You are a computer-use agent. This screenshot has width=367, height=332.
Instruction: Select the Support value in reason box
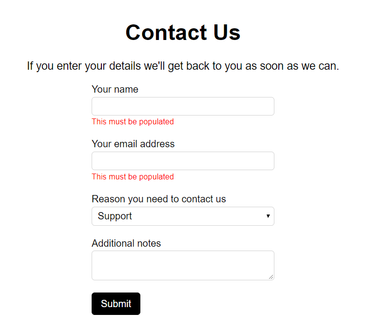[115, 216]
